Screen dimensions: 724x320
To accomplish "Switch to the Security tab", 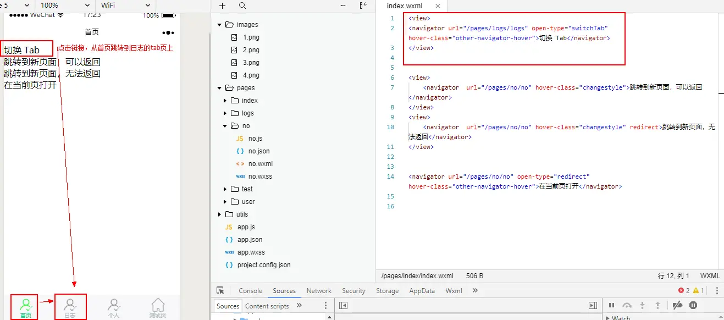I will click(353, 291).
